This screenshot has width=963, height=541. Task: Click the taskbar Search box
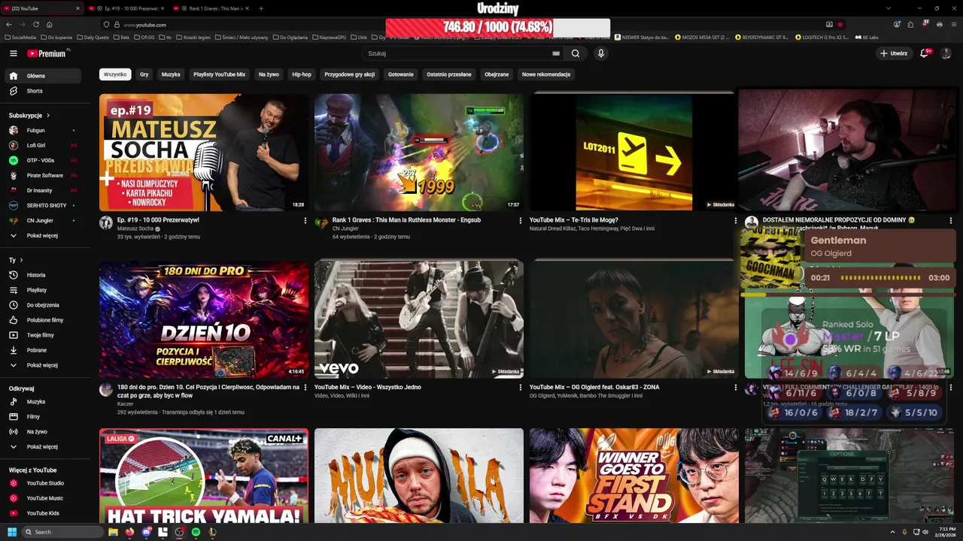point(63,532)
